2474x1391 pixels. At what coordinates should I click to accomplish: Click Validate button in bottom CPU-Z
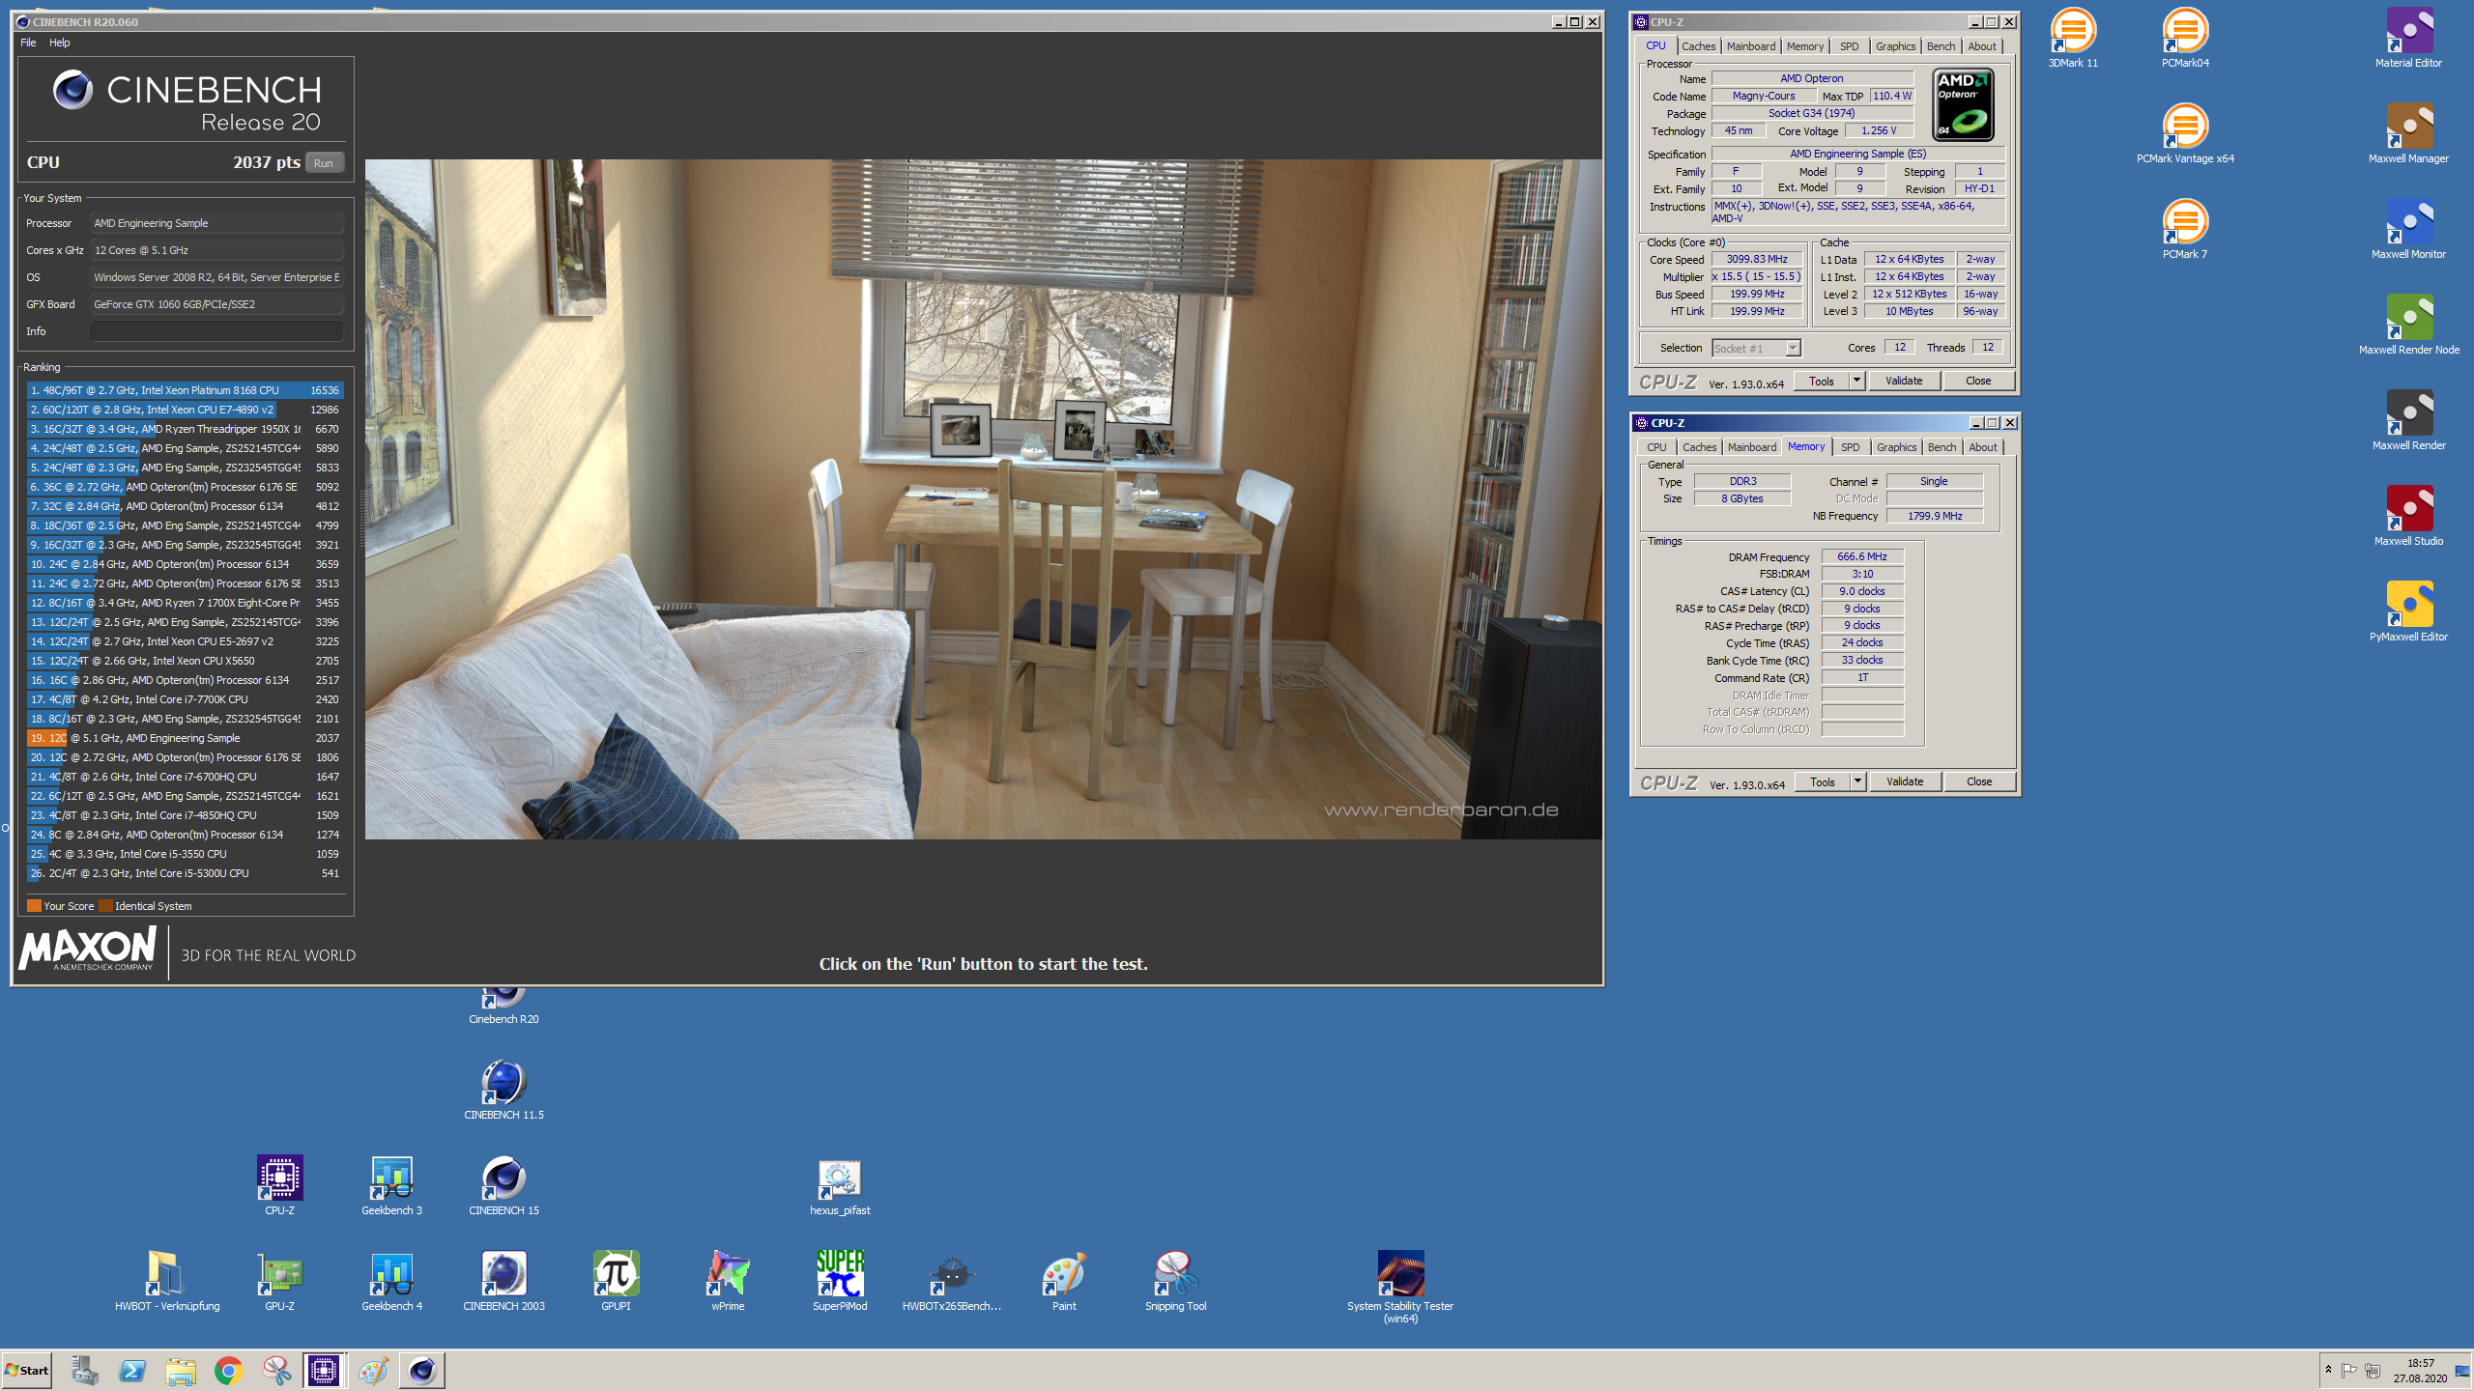point(1905,781)
